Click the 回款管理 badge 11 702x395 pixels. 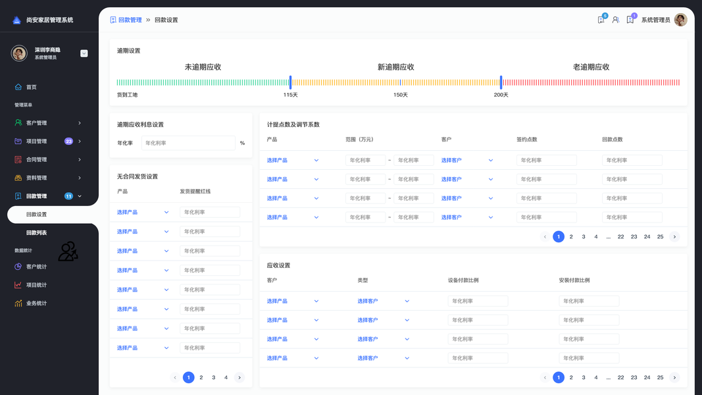[x=68, y=196]
